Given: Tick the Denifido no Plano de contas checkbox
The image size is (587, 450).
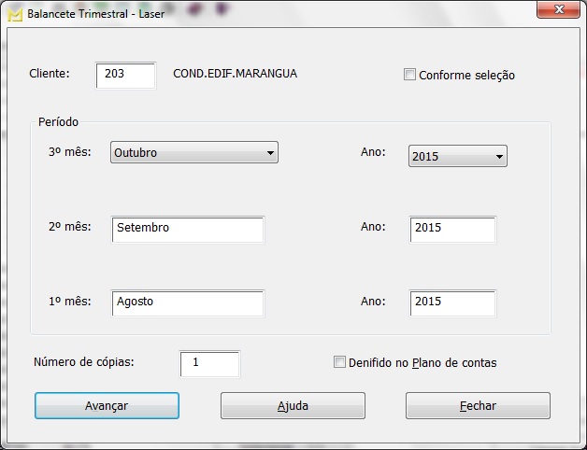Looking at the screenshot, I should pos(340,362).
